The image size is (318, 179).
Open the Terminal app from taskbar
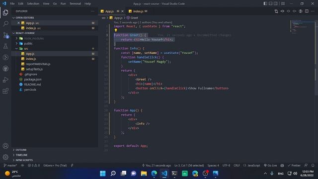point(174,174)
